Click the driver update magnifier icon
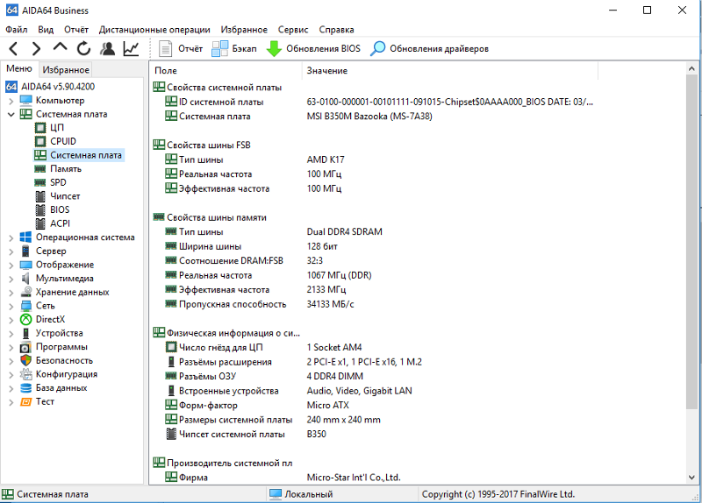This screenshot has height=503, width=702. [377, 48]
